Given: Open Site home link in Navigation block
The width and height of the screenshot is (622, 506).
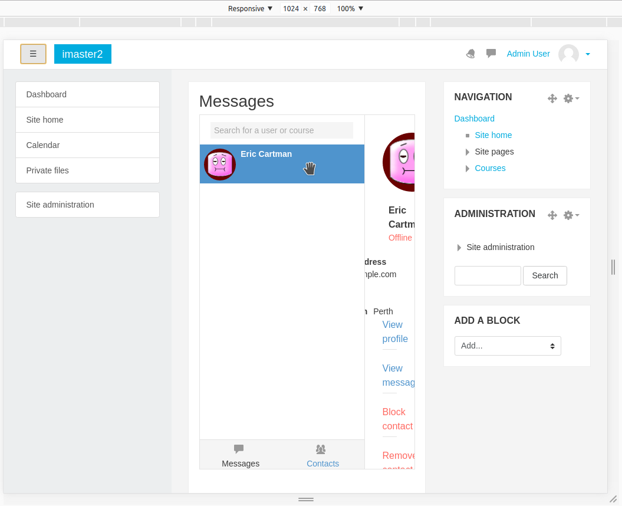Looking at the screenshot, I should (x=493, y=135).
